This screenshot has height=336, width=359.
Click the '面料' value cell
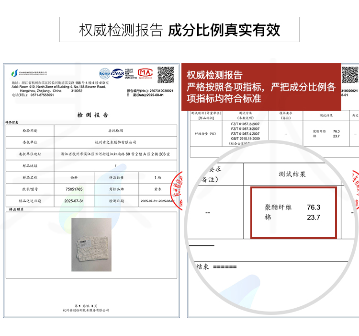[74, 177]
